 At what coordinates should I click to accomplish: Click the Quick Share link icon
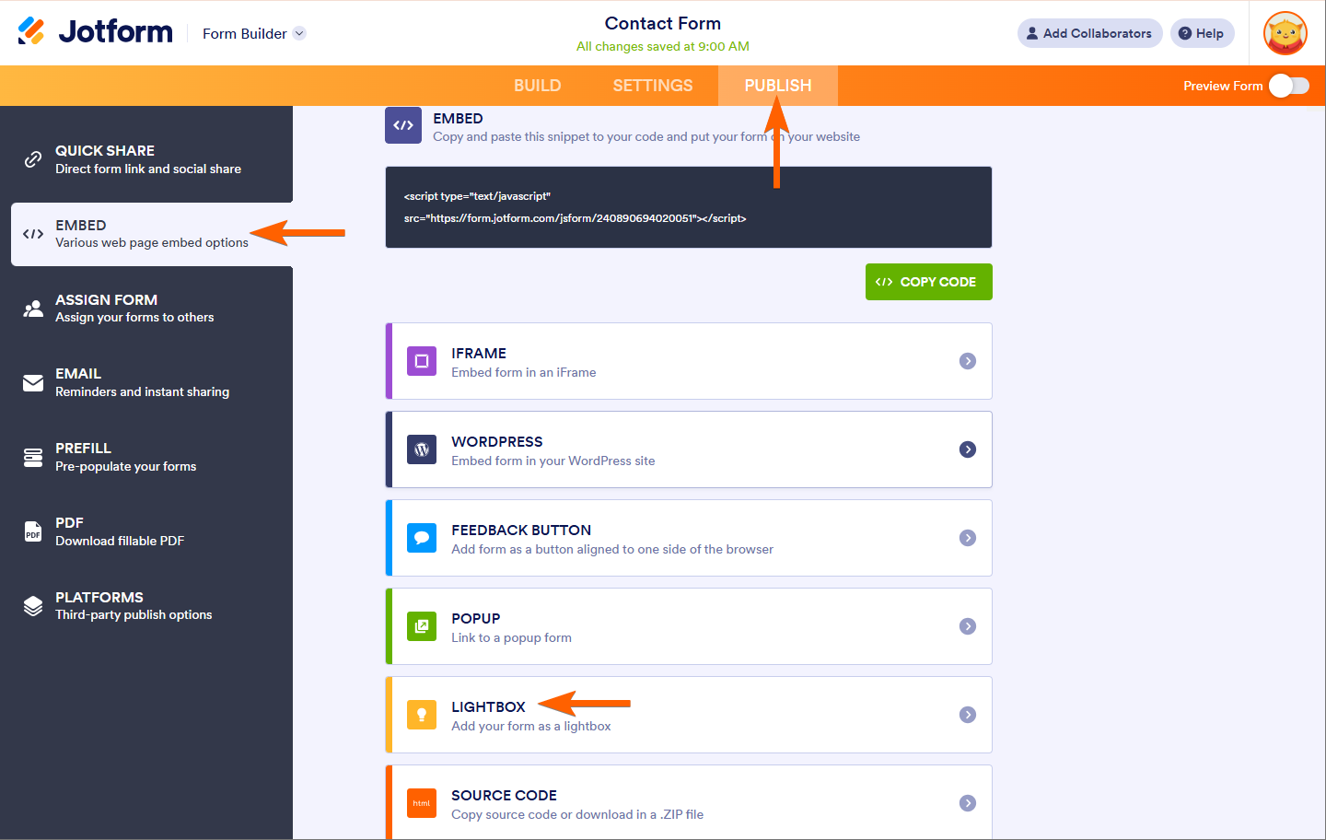coord(33,159)
